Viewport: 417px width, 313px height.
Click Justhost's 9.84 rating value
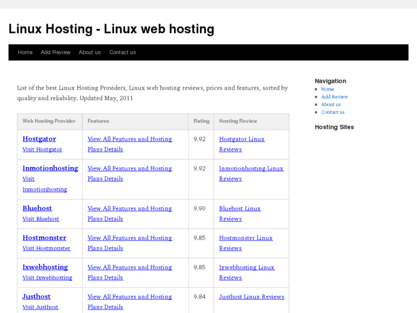tap(200, 296)
